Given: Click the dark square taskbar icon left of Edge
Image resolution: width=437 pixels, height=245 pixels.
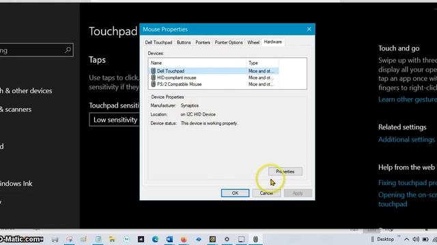Looking at the screenshot, I should (141, 239).
